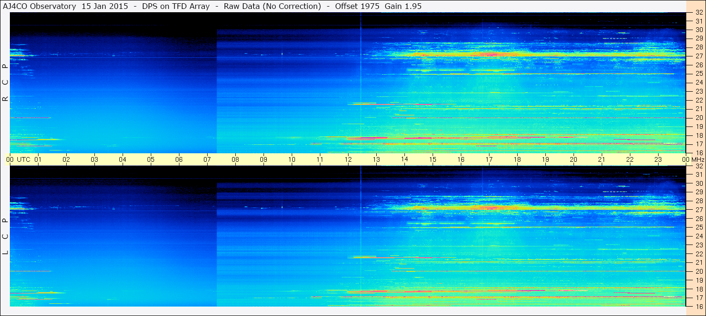Select the 07 hour marker on time axis
706x316 pixels.
207,159
